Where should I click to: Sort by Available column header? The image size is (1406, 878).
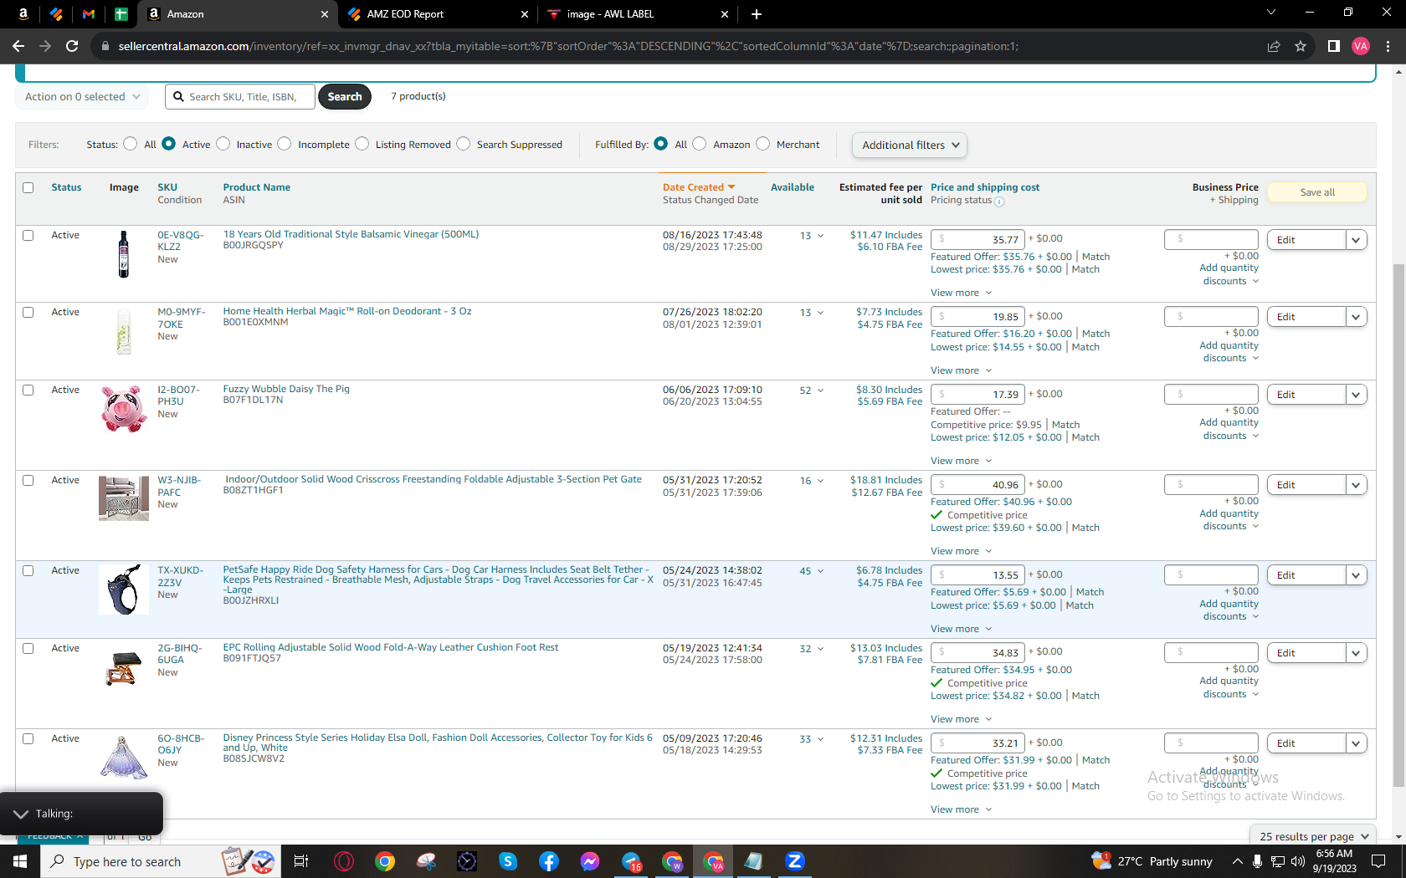792,187
